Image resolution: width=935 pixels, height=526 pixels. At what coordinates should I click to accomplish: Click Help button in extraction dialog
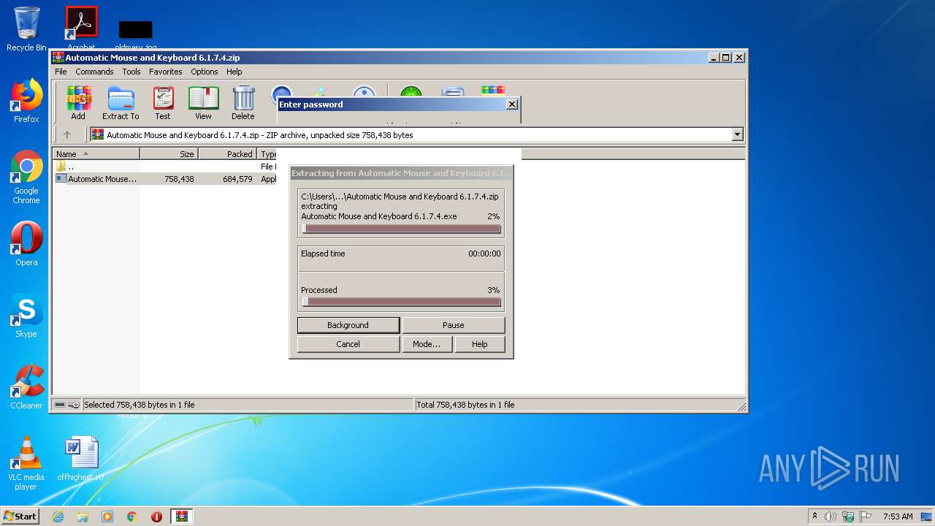(480, 344)
